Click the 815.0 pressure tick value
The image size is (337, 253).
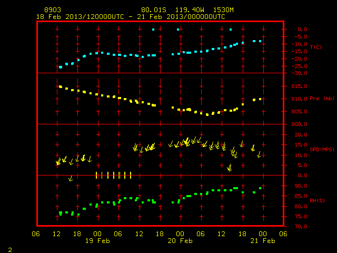click(x=299, y=86)
